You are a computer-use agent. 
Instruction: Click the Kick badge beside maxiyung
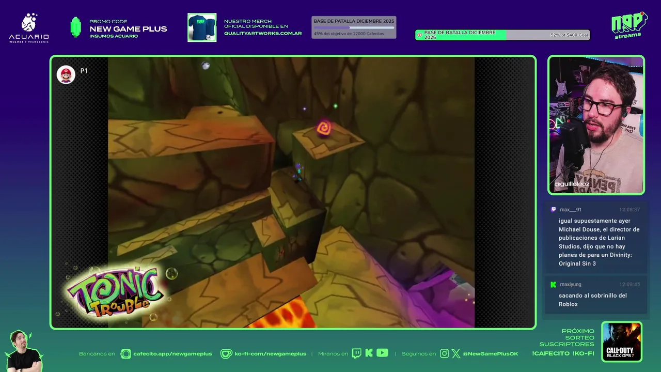pyautogui.click(x=554, y=285)
